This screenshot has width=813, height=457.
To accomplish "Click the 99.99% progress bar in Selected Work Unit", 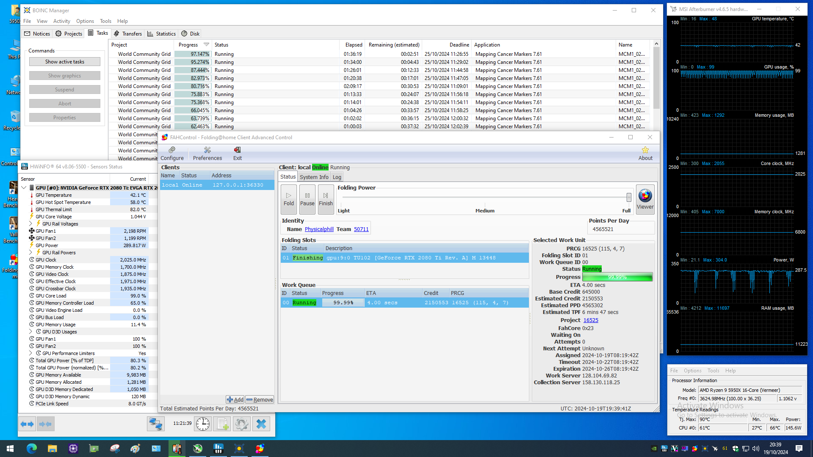I will (x=617, y=277).
